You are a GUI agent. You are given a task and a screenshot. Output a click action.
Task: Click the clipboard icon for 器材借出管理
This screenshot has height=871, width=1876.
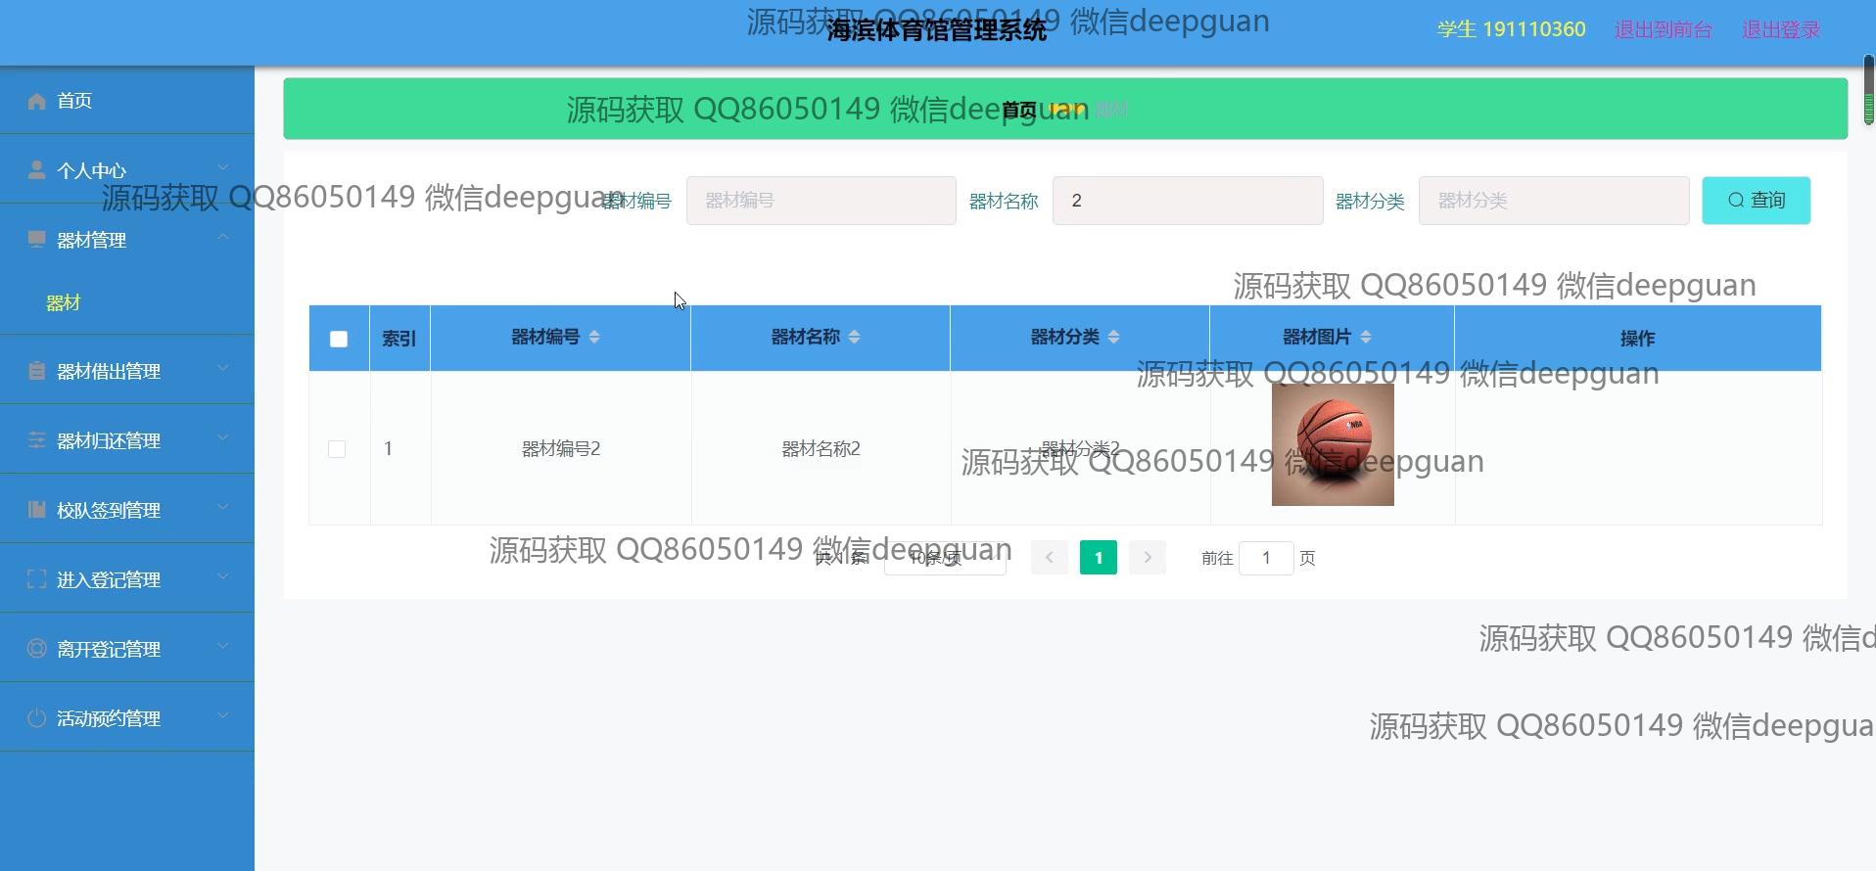37,371
